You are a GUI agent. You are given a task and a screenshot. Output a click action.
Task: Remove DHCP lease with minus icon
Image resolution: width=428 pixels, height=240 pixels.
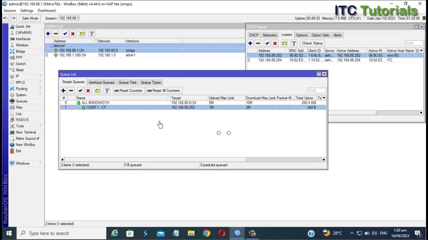point(258,43)
